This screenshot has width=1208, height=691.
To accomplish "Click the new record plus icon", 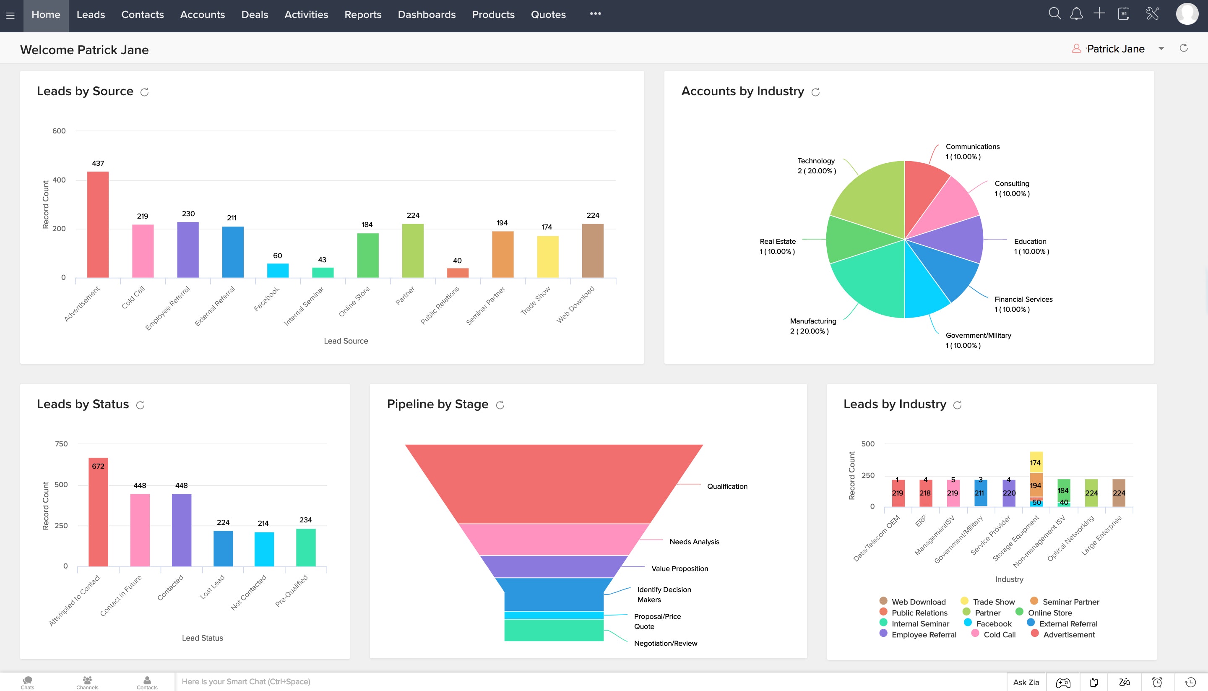I will [x=1099, y=14].
